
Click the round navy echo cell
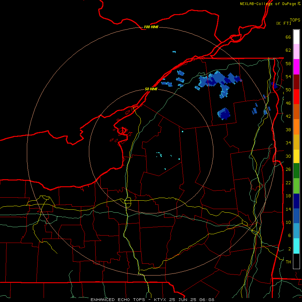pyautogui.click(x=224, y=114)
